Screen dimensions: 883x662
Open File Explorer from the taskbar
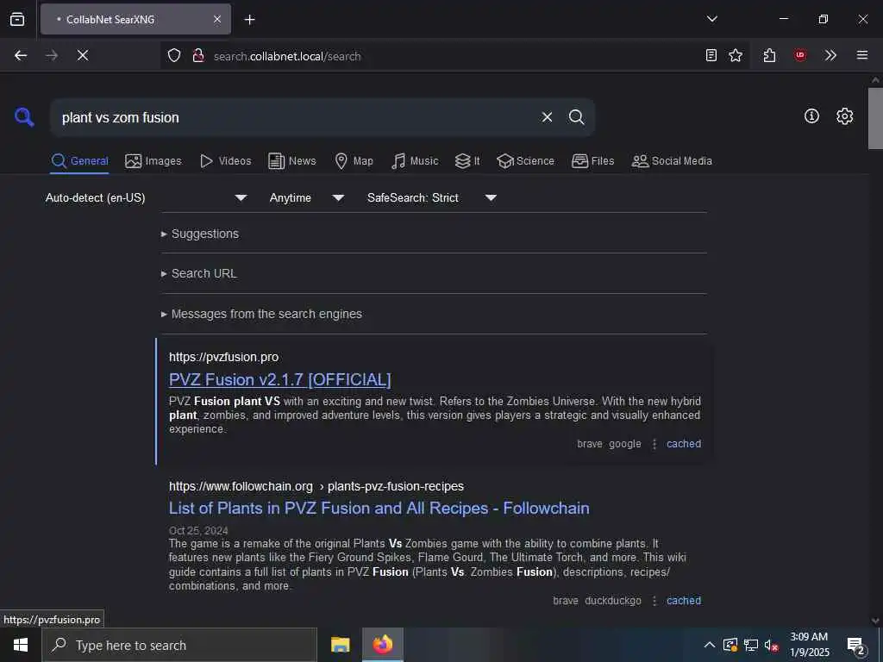tap(340, 645)
